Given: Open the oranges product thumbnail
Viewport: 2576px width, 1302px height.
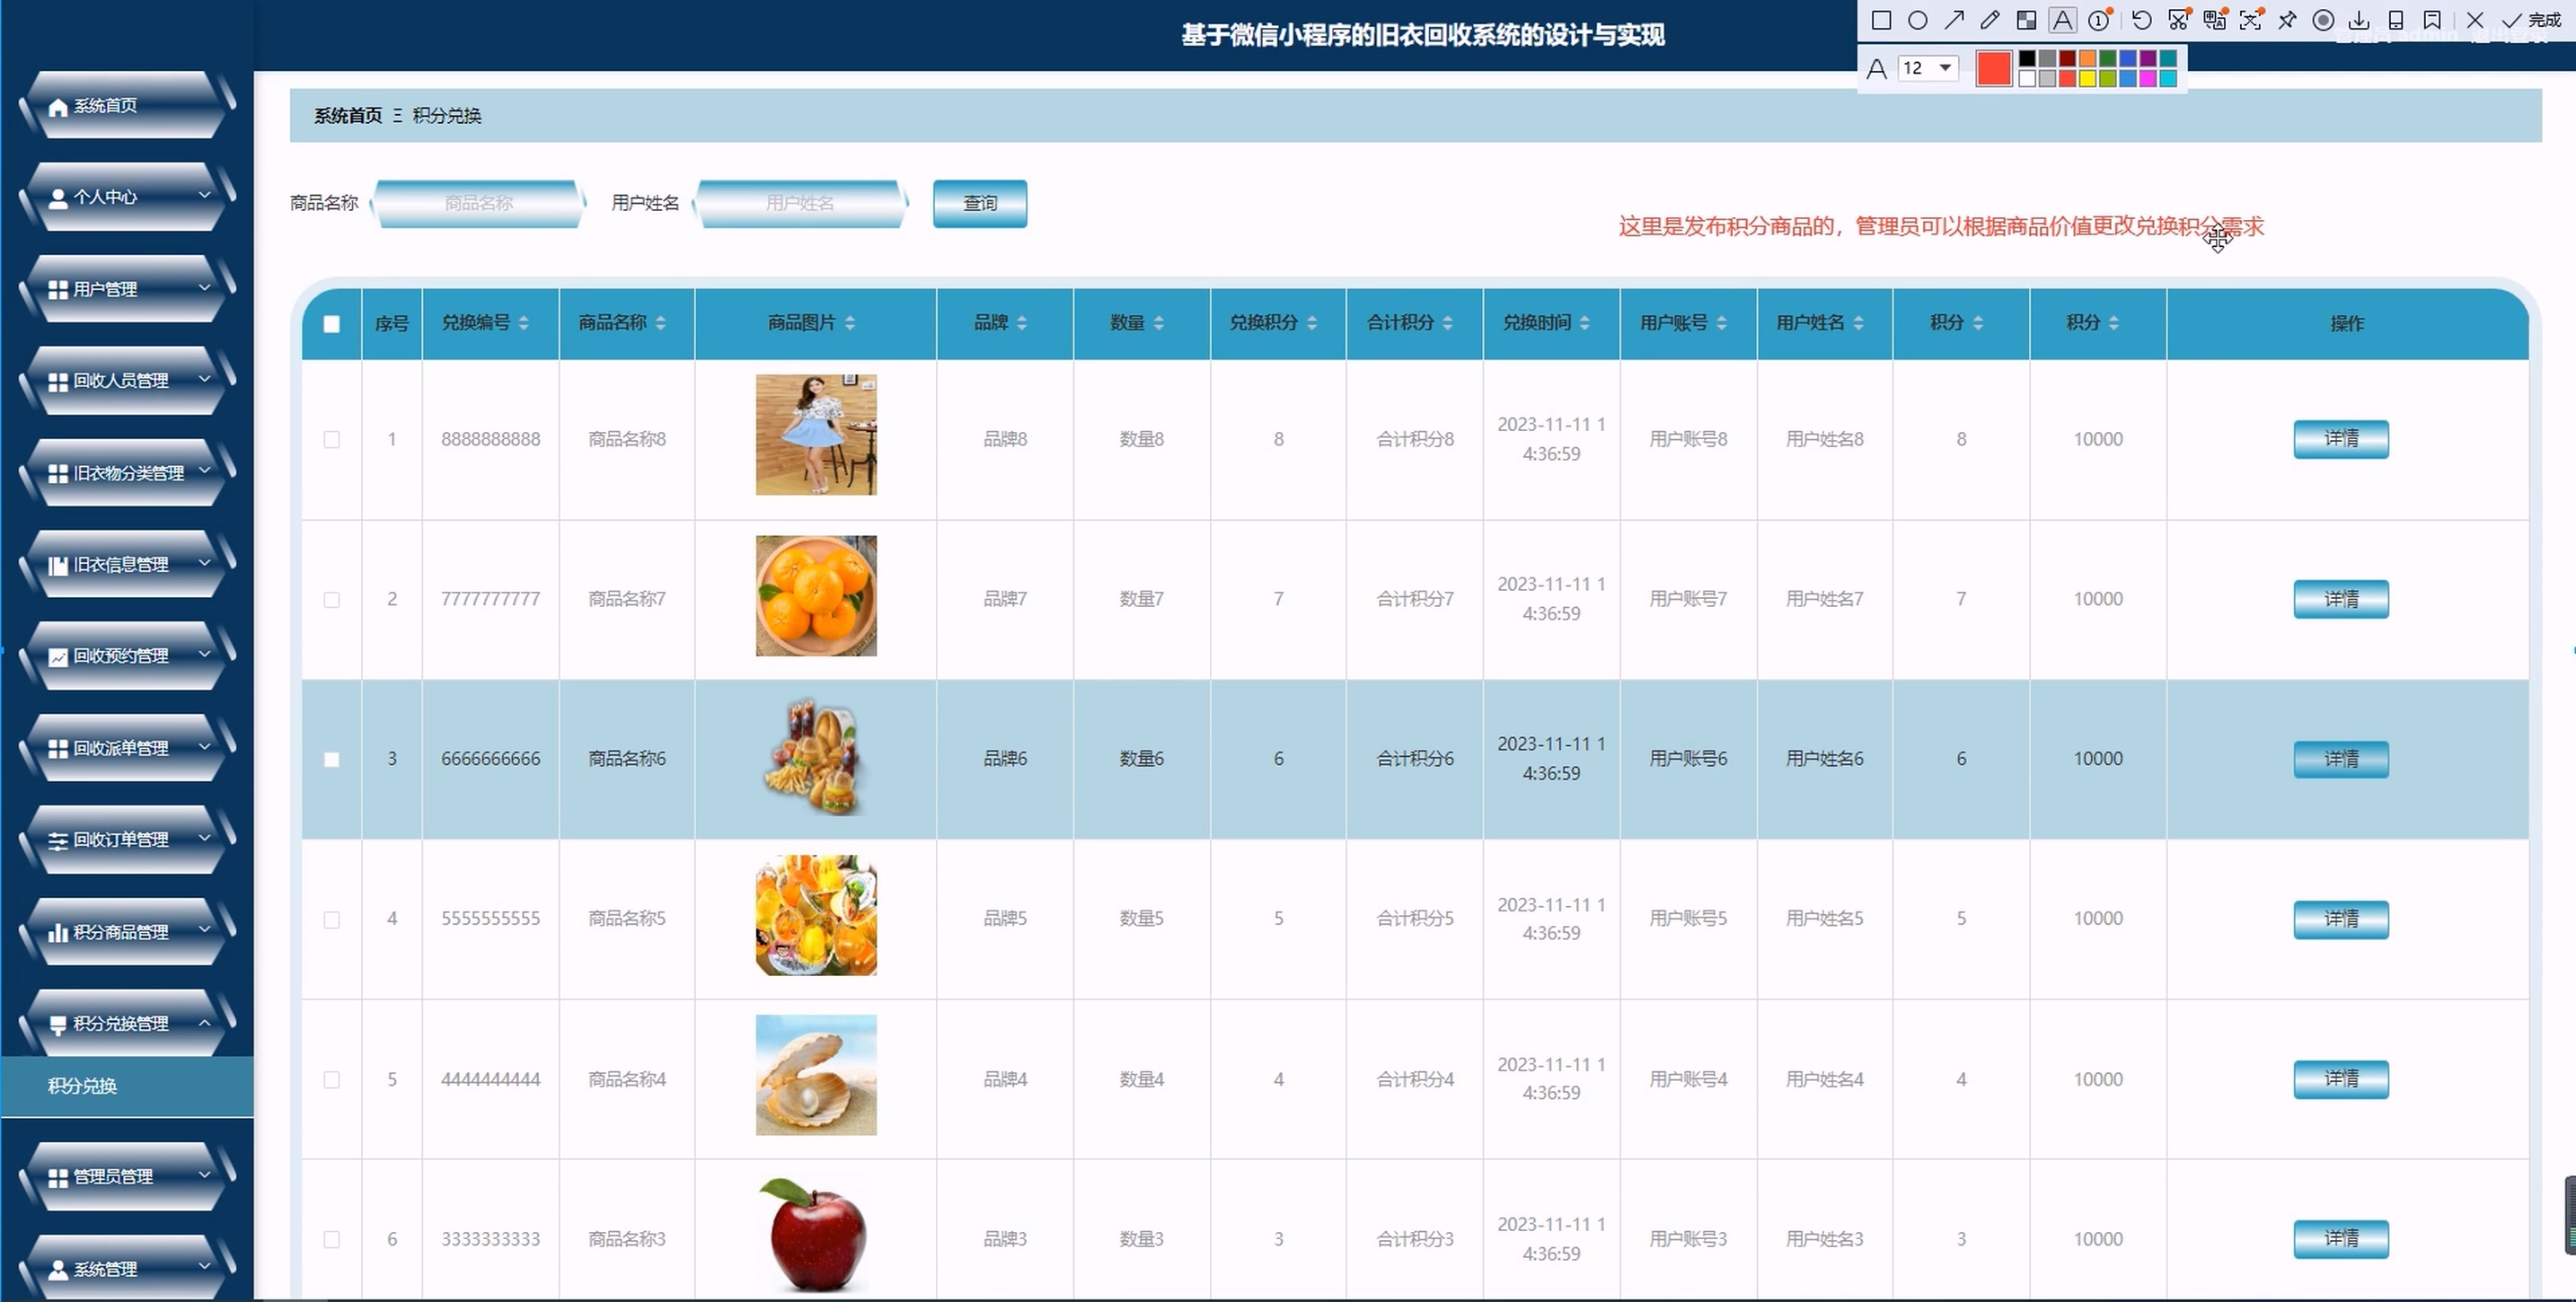Looking at the screenshot, I should pos(816,596).
